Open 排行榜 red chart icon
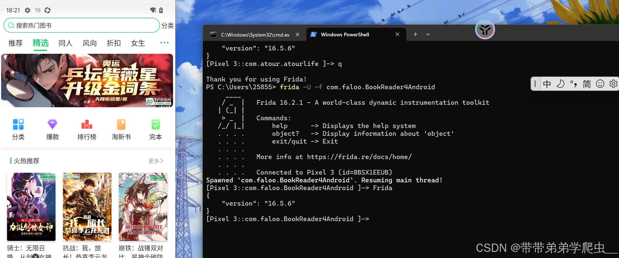619x258 pixels. [x=87, y=124]
